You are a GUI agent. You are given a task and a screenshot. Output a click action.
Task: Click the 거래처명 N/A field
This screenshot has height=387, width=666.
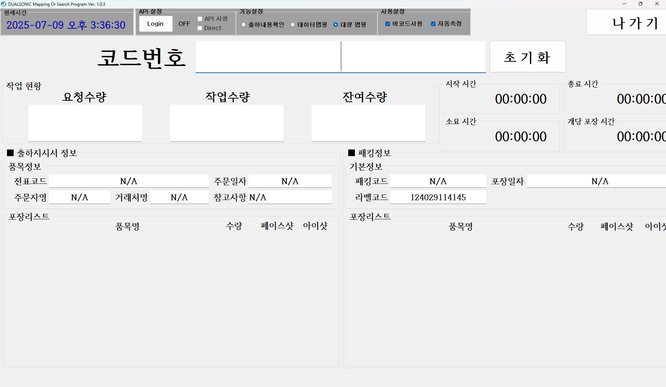pyautogui.click(x=179, y=197)
